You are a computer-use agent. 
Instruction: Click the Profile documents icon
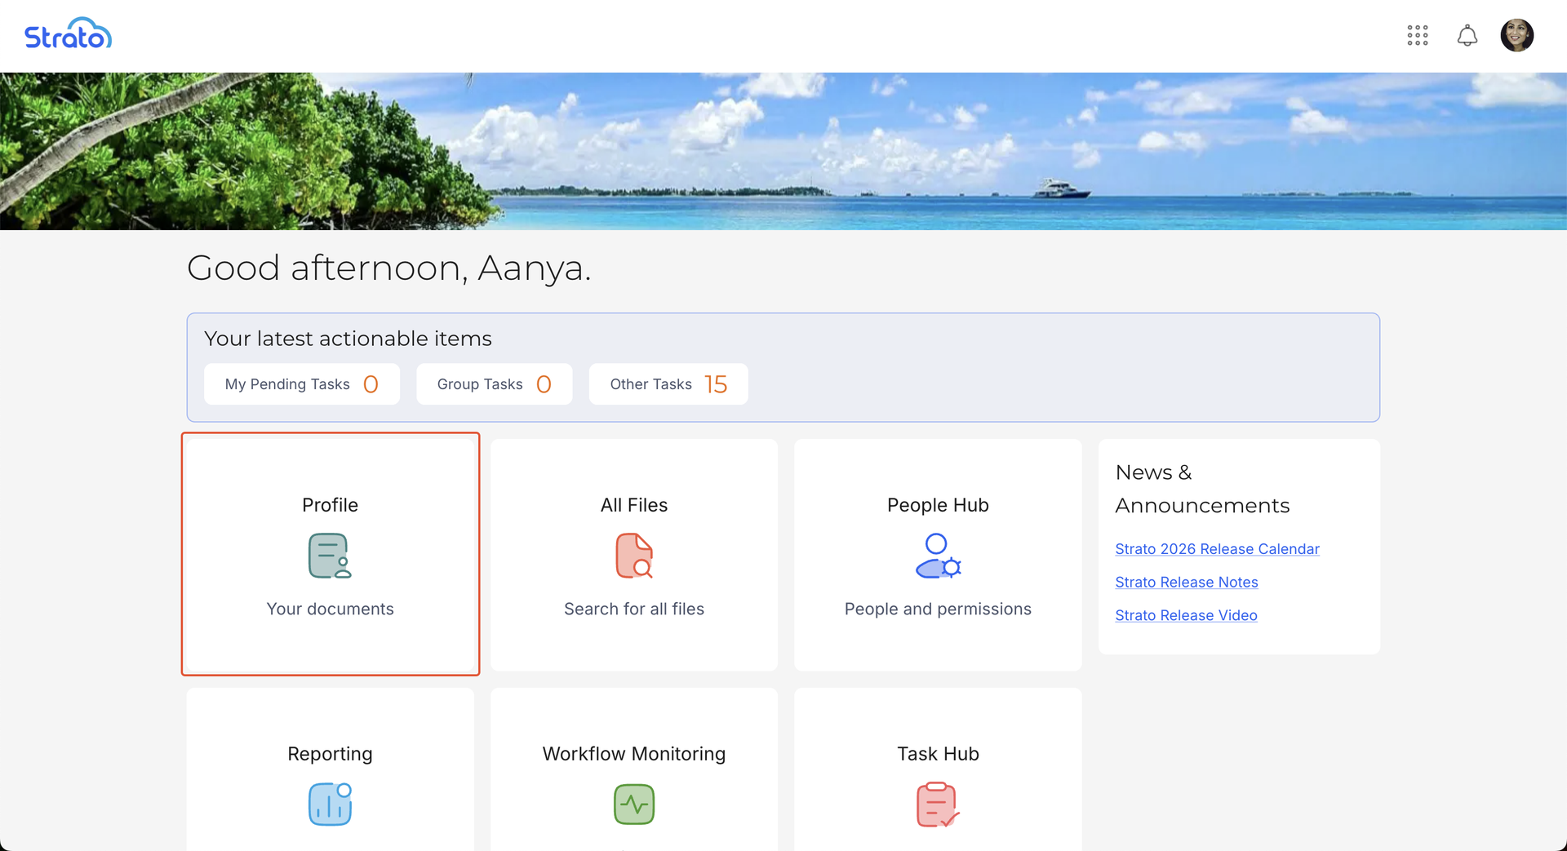330,556
